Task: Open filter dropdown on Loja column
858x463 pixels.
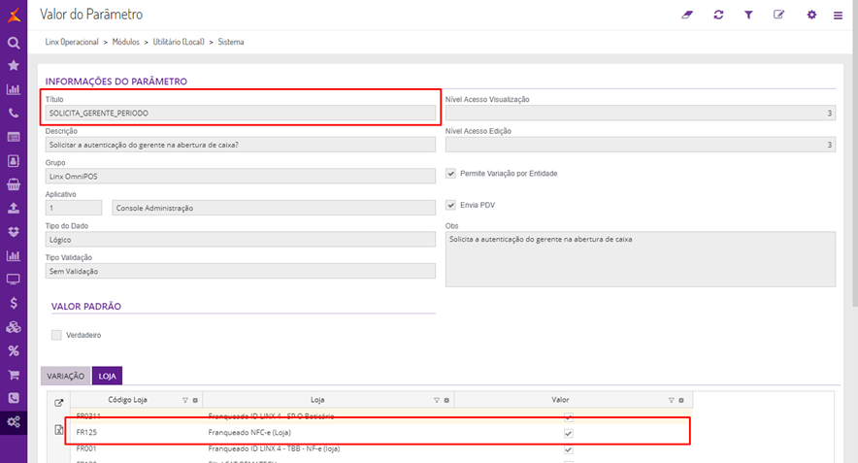Action: pyautogui.click(x=438, y=400)
